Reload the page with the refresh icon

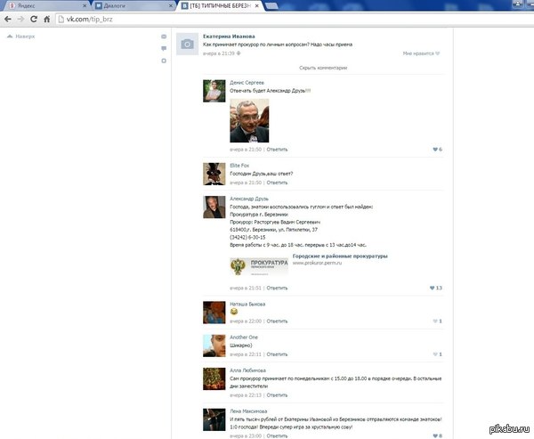(34, 19)
